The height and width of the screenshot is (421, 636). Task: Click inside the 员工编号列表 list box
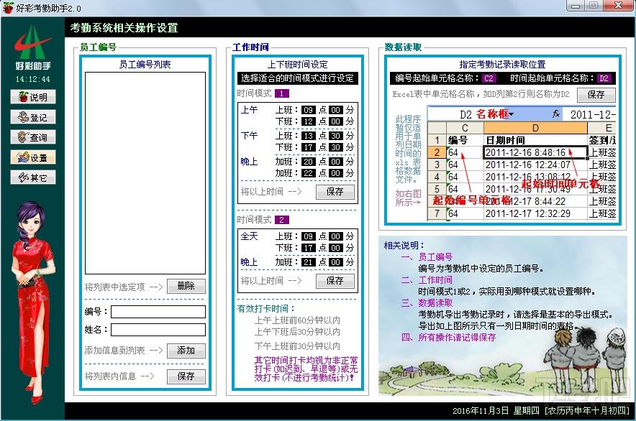tap(145, 173)
